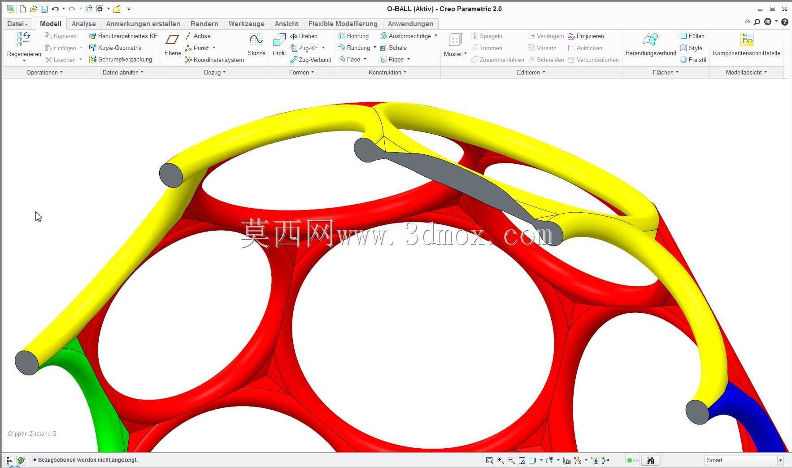The image size is (792, 468).
Task: Expand the Konstruktion group menu
Action: click(387, 72)
